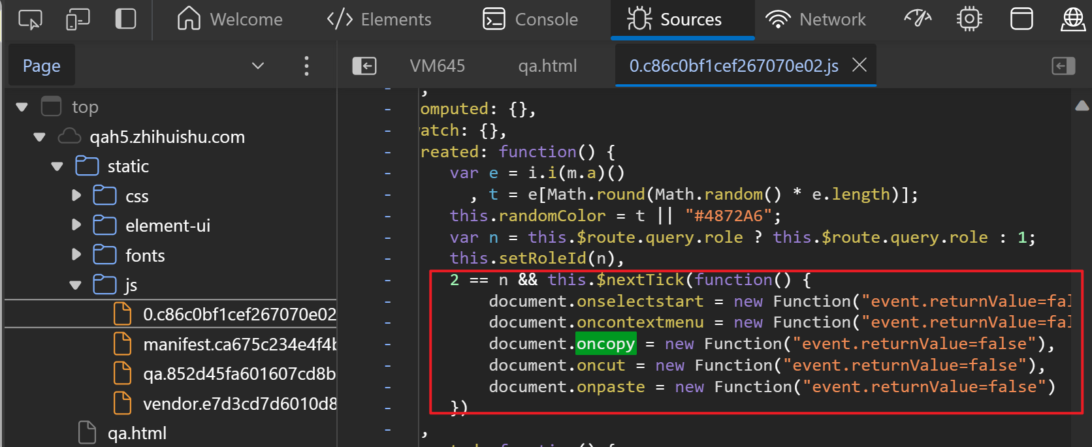
Task: Toggle the debugger sidebar on the right
Action: click(x=1063, y=65)
